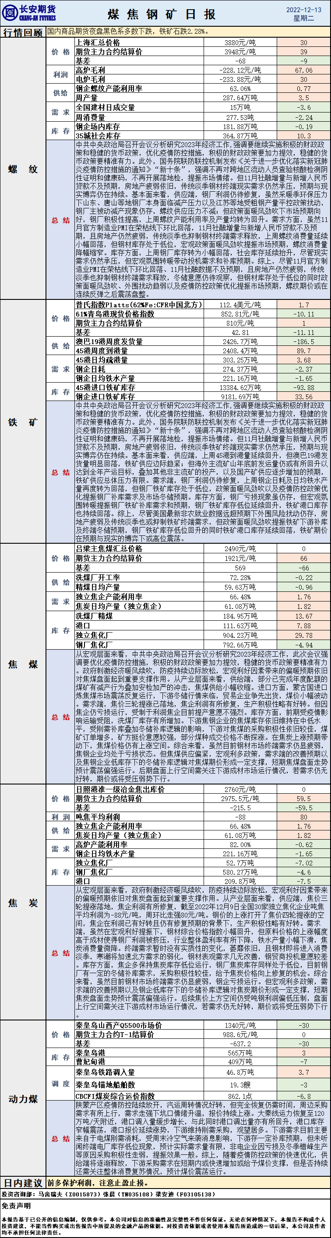Click the 钢企进口铁矿库存 label
This screenshot has height=1238, width=331.
point(105,397)
